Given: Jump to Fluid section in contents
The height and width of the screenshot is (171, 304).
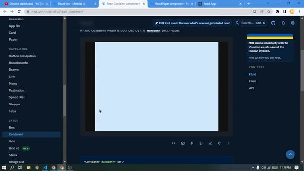Looking at the screenshot, I should click(x=252, y=74).
